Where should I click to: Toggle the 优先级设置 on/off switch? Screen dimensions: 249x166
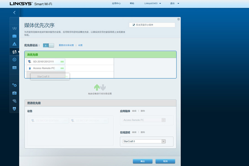pyautogui.click(x=48, y=45)
